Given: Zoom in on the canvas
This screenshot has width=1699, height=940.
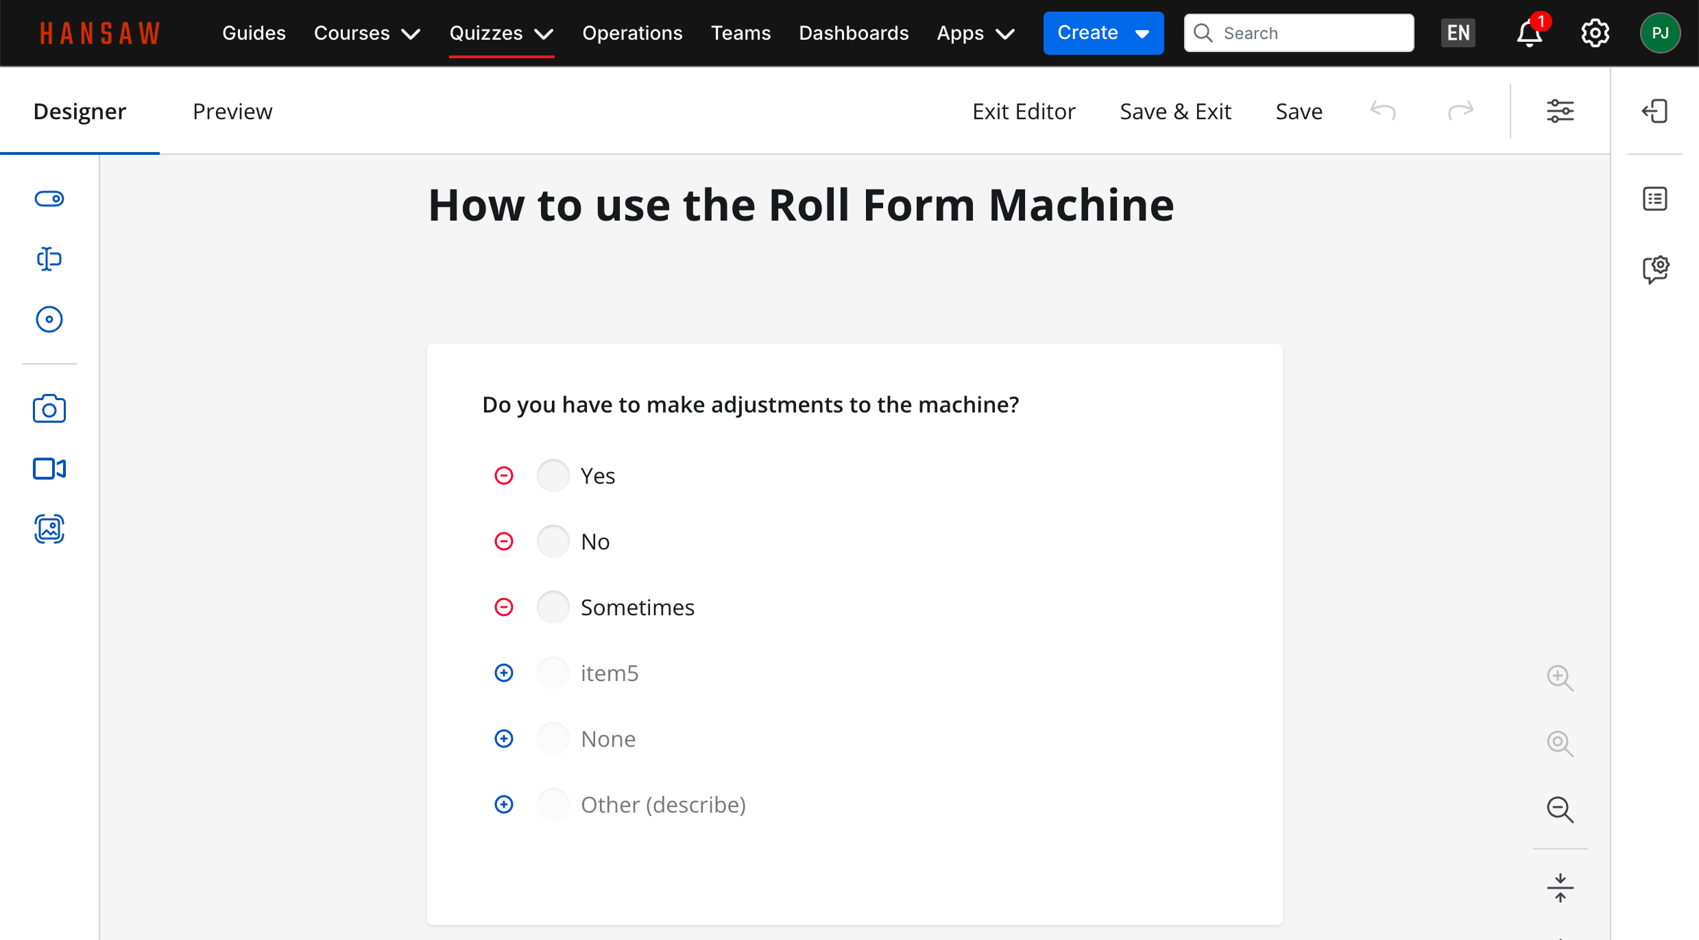Looking at the screenshot, I should 1560,678.
